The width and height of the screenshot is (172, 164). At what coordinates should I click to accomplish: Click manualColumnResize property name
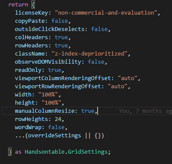pos(45,111)
